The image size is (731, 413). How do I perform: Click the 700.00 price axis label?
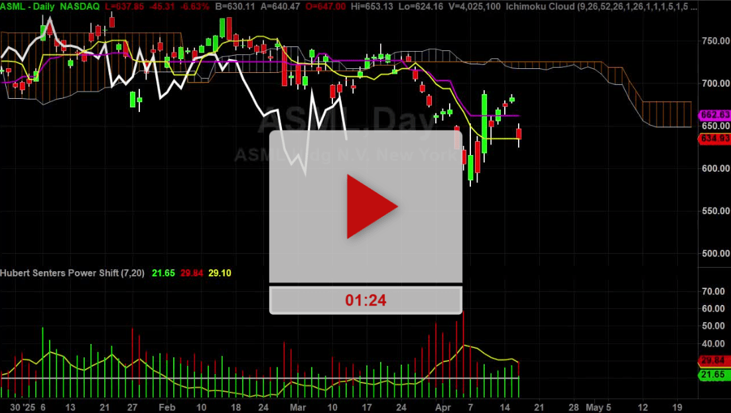pyautogui.click(x=716, y=84)
